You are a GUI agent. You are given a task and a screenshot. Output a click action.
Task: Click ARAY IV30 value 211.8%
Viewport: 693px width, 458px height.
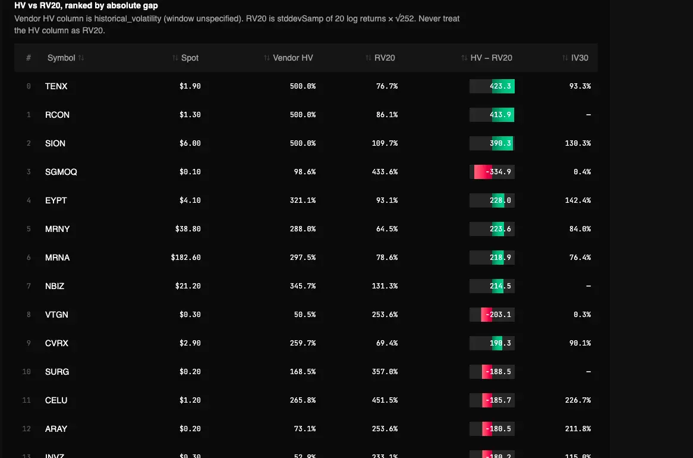(578, 429)
